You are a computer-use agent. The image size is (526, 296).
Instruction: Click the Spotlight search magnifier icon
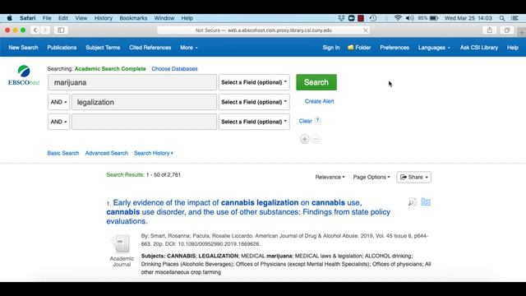(x=502, y=18)
